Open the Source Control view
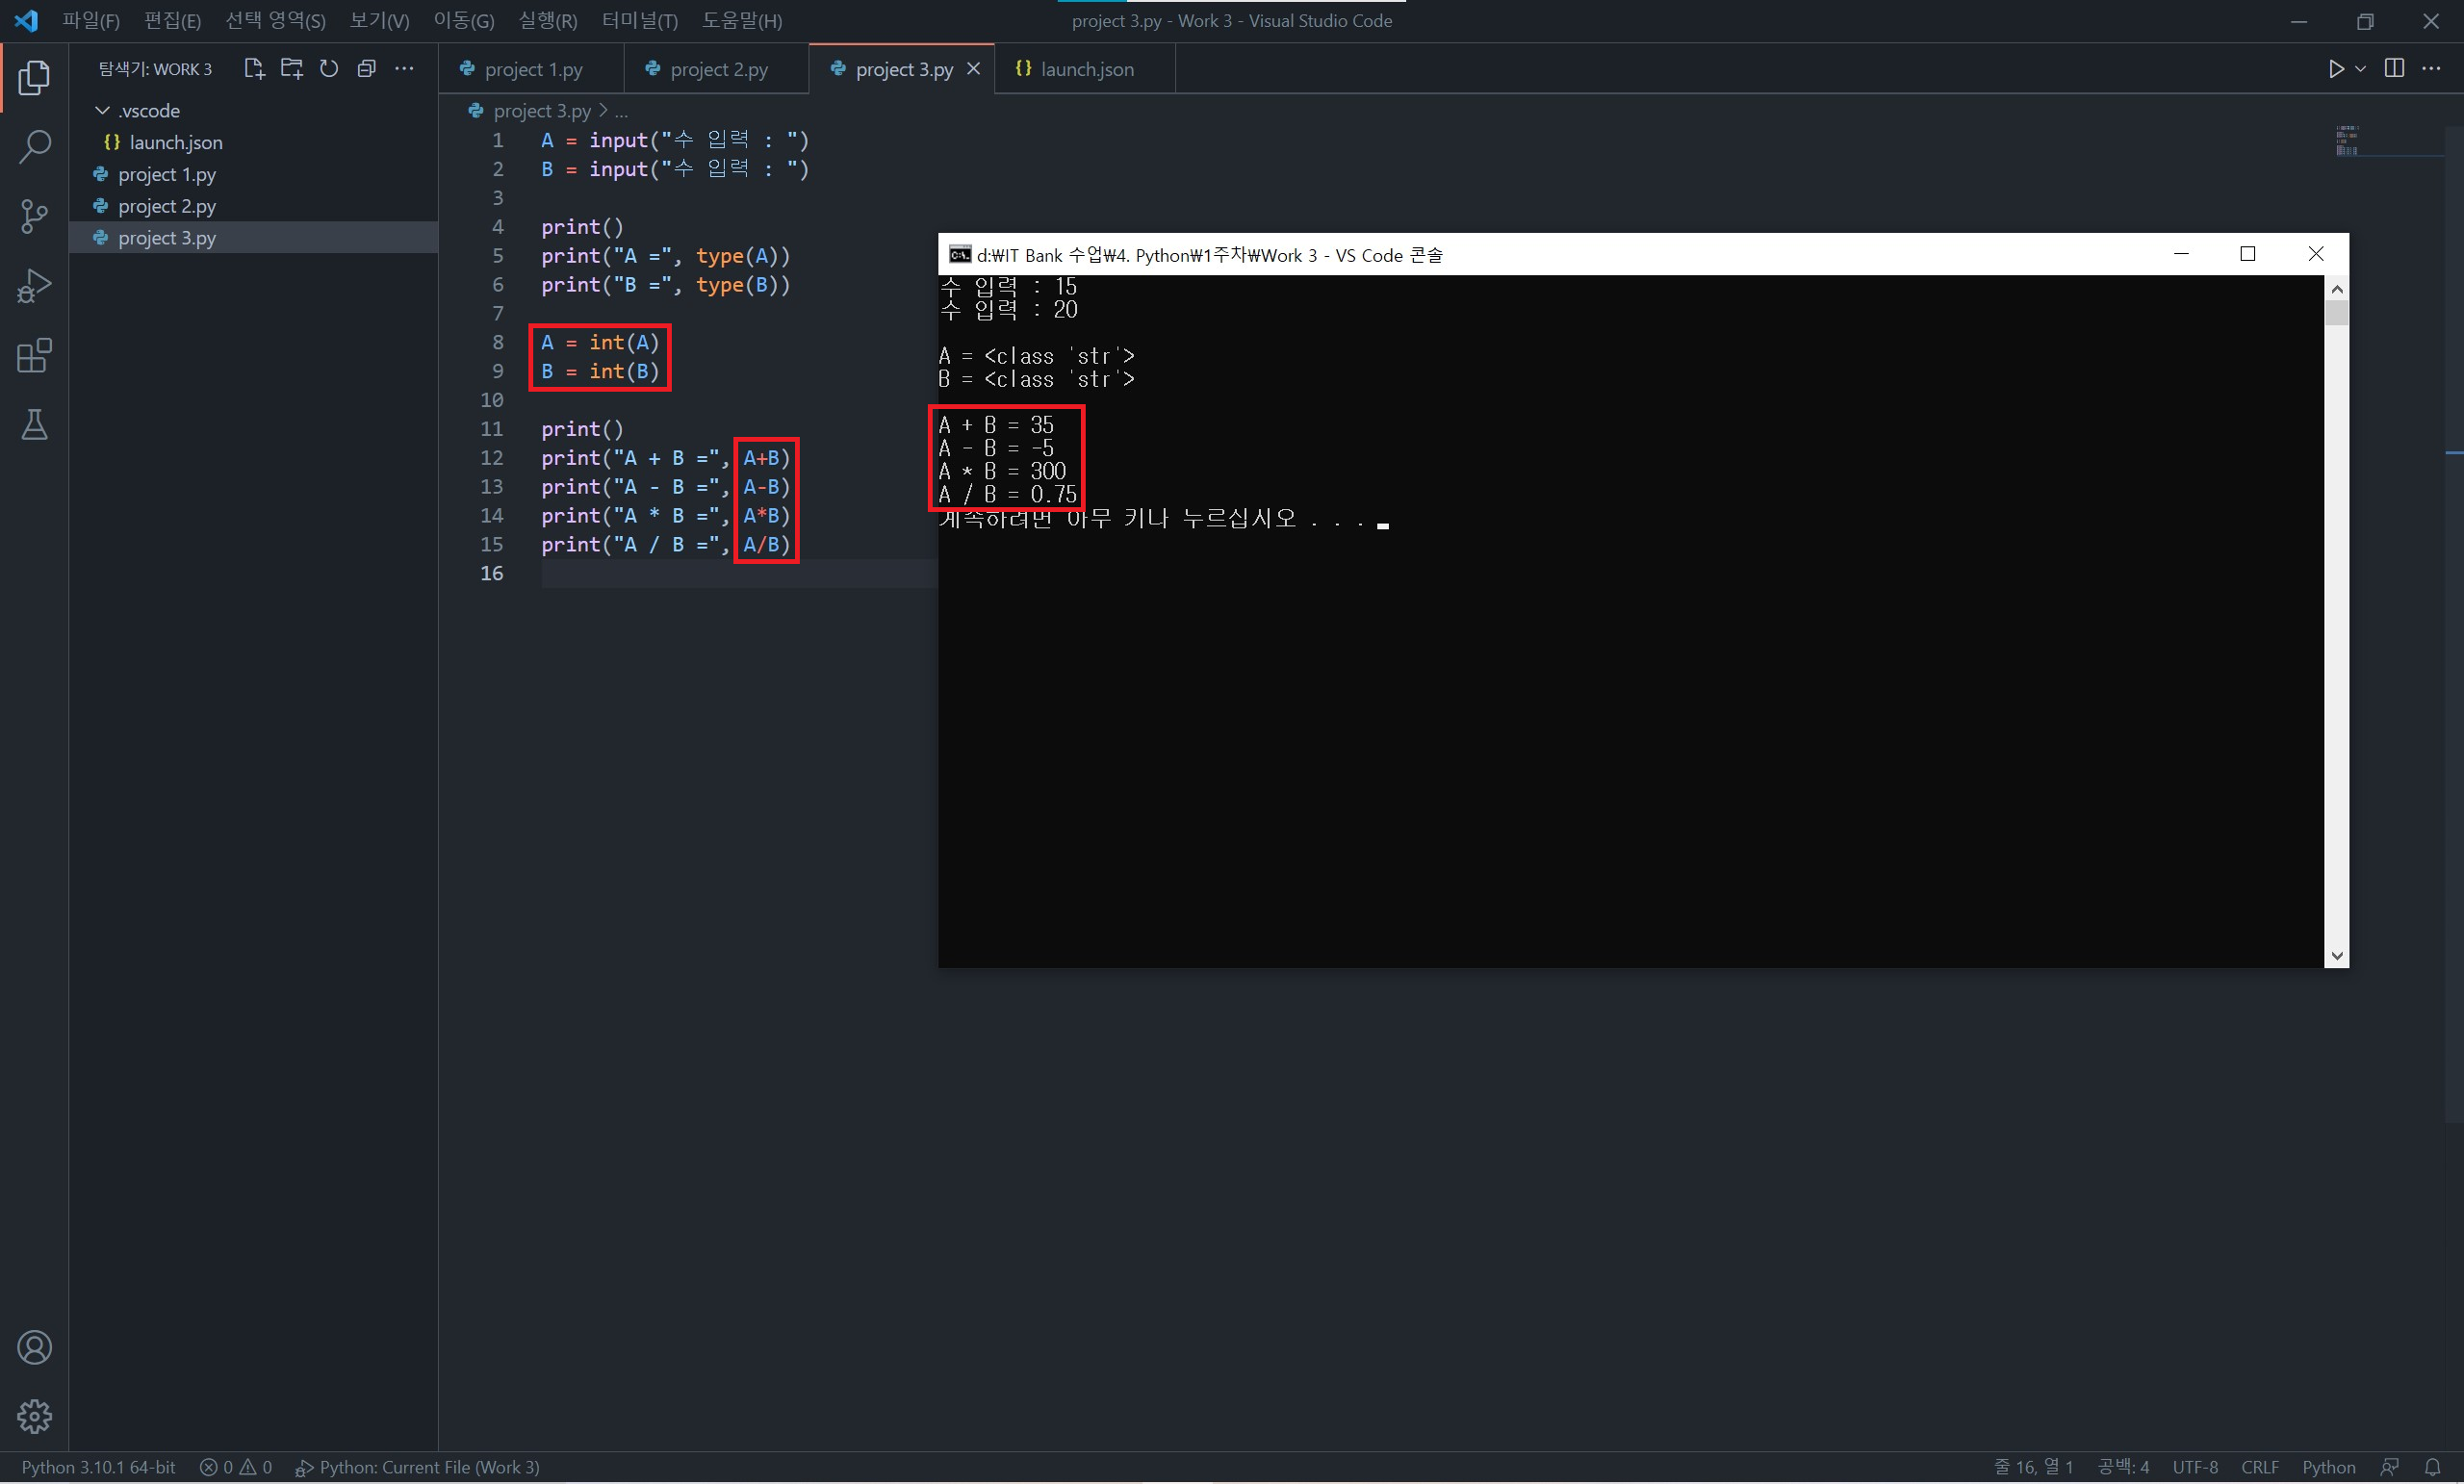This screenshot has width=2464, height=1484. [34, 216]
